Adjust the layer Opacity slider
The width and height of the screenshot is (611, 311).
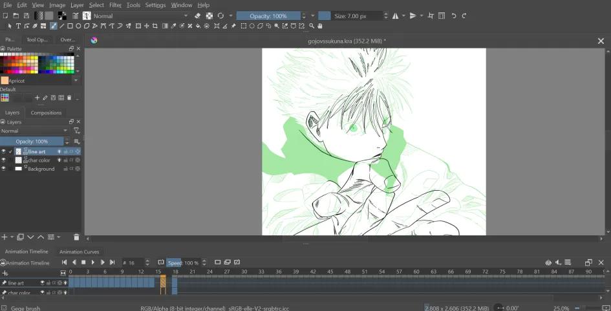click(32, 142)
